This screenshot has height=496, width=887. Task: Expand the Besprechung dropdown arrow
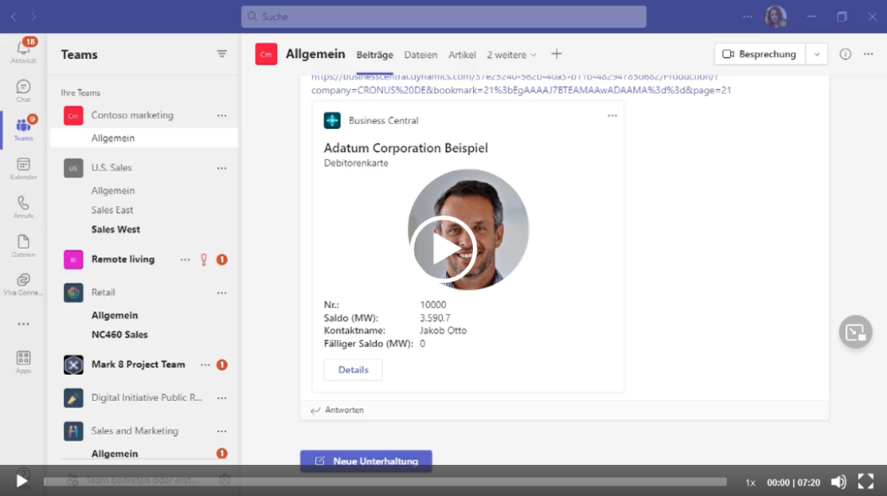tap(817, 55)
